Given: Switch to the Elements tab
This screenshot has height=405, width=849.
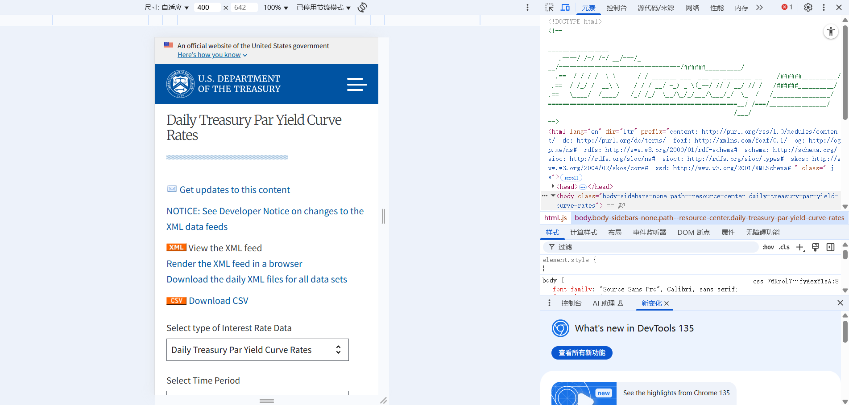Looking at the screenshot, I should click(588, 8).
